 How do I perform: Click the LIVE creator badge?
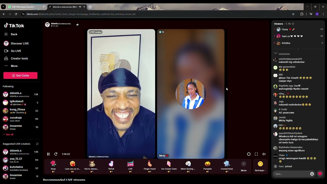tap(96, 32)
